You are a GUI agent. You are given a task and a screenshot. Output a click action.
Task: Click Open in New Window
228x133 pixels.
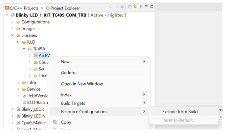pyautogui.click(x=82, y=84)
